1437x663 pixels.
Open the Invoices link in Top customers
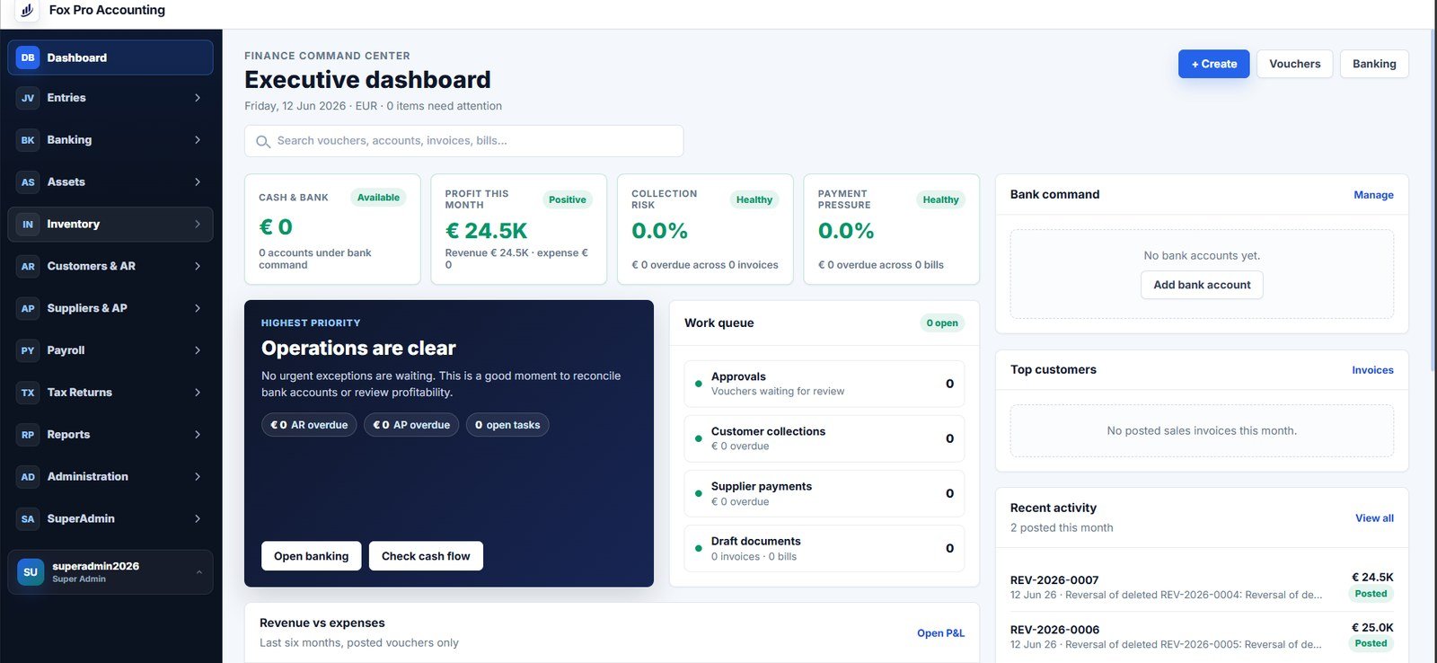1372,370
